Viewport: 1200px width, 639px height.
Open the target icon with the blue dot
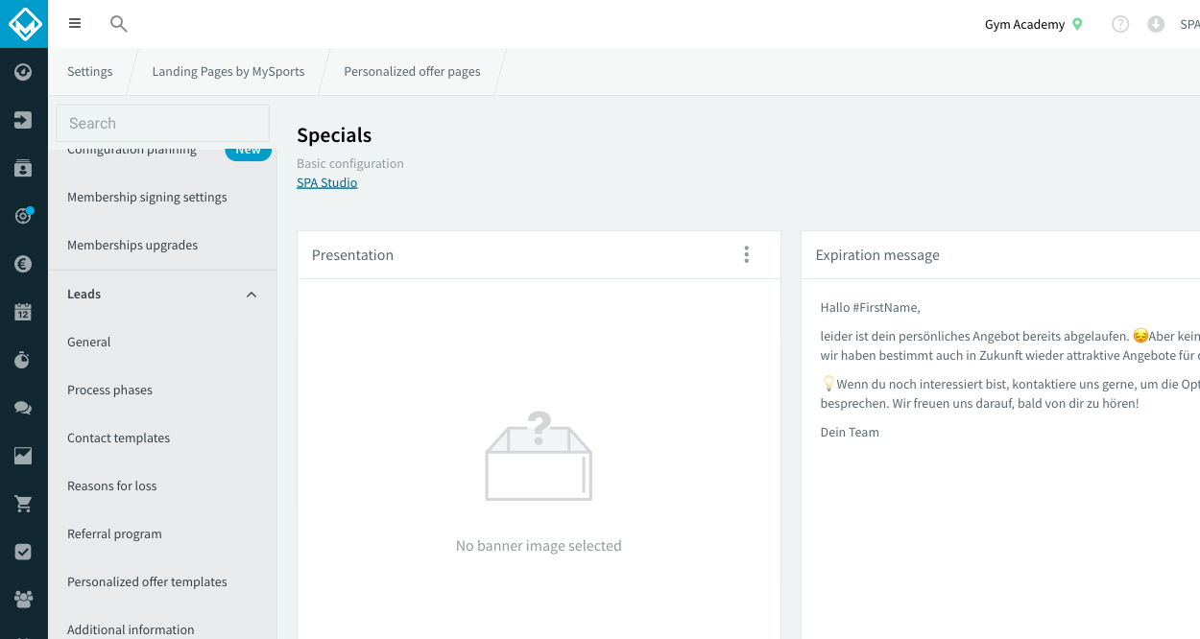click(24, 216)
